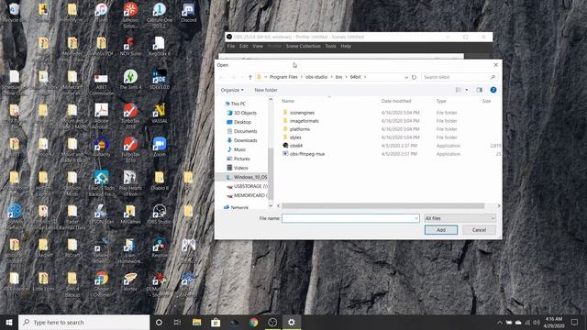Select the EPSON Scan desktop shortcut
The height and width of the screenshot is (330, 587).
coord(101,214)
